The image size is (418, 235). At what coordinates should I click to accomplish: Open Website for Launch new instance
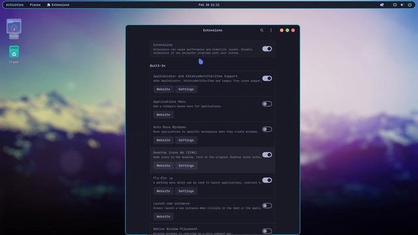pyautogui.click(x=163, y=217)
